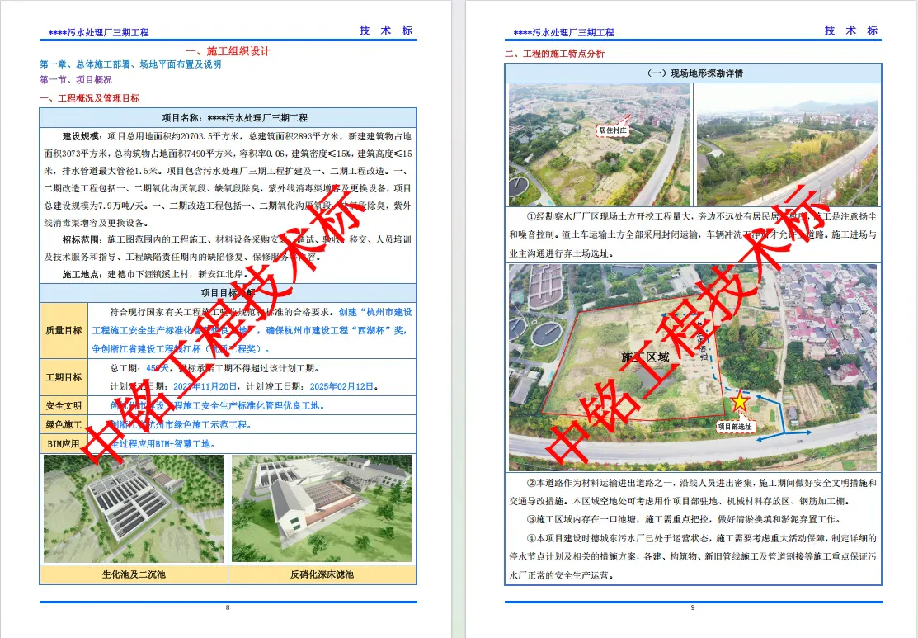This screenshot has height=638, width=918.
Task: Click the heading 一、施工组织设计
Action: (228, 51)
